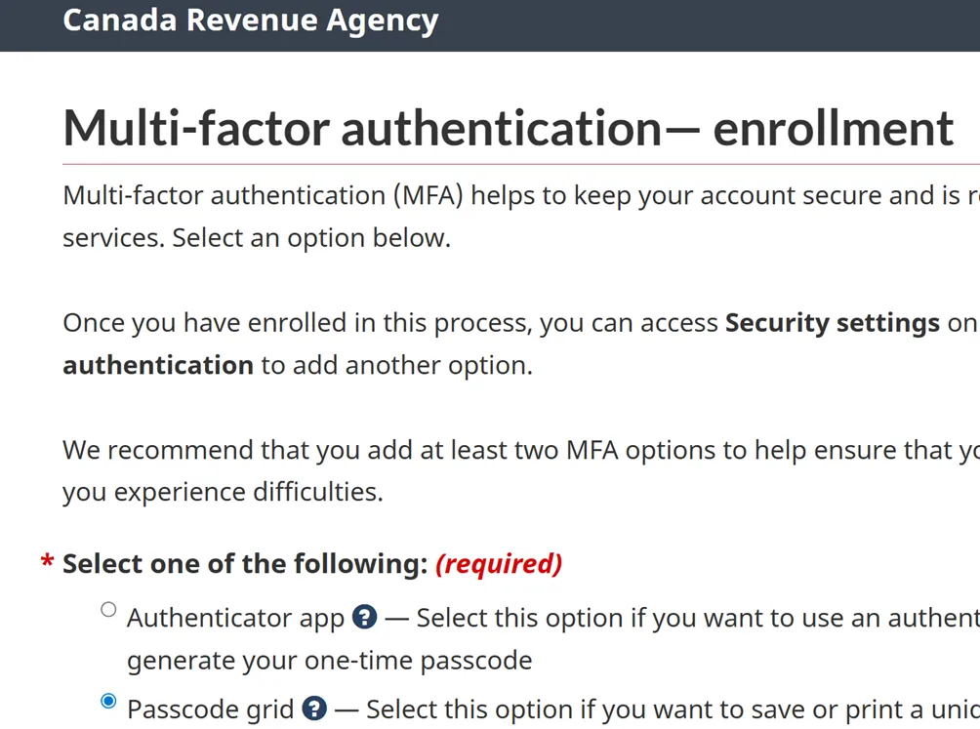980x729 pixels.
Task: Click the "Authenticator app" option label
Action: coord(235,619)
